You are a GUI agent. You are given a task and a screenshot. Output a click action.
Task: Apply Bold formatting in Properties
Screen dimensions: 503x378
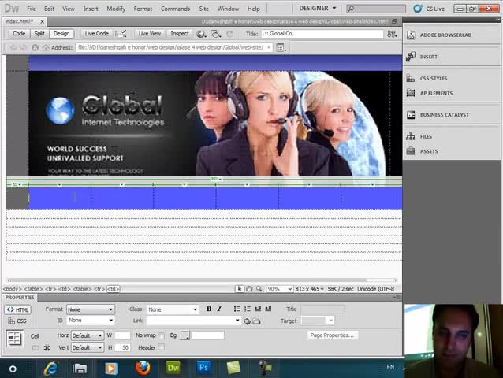[x=209, y=309]
